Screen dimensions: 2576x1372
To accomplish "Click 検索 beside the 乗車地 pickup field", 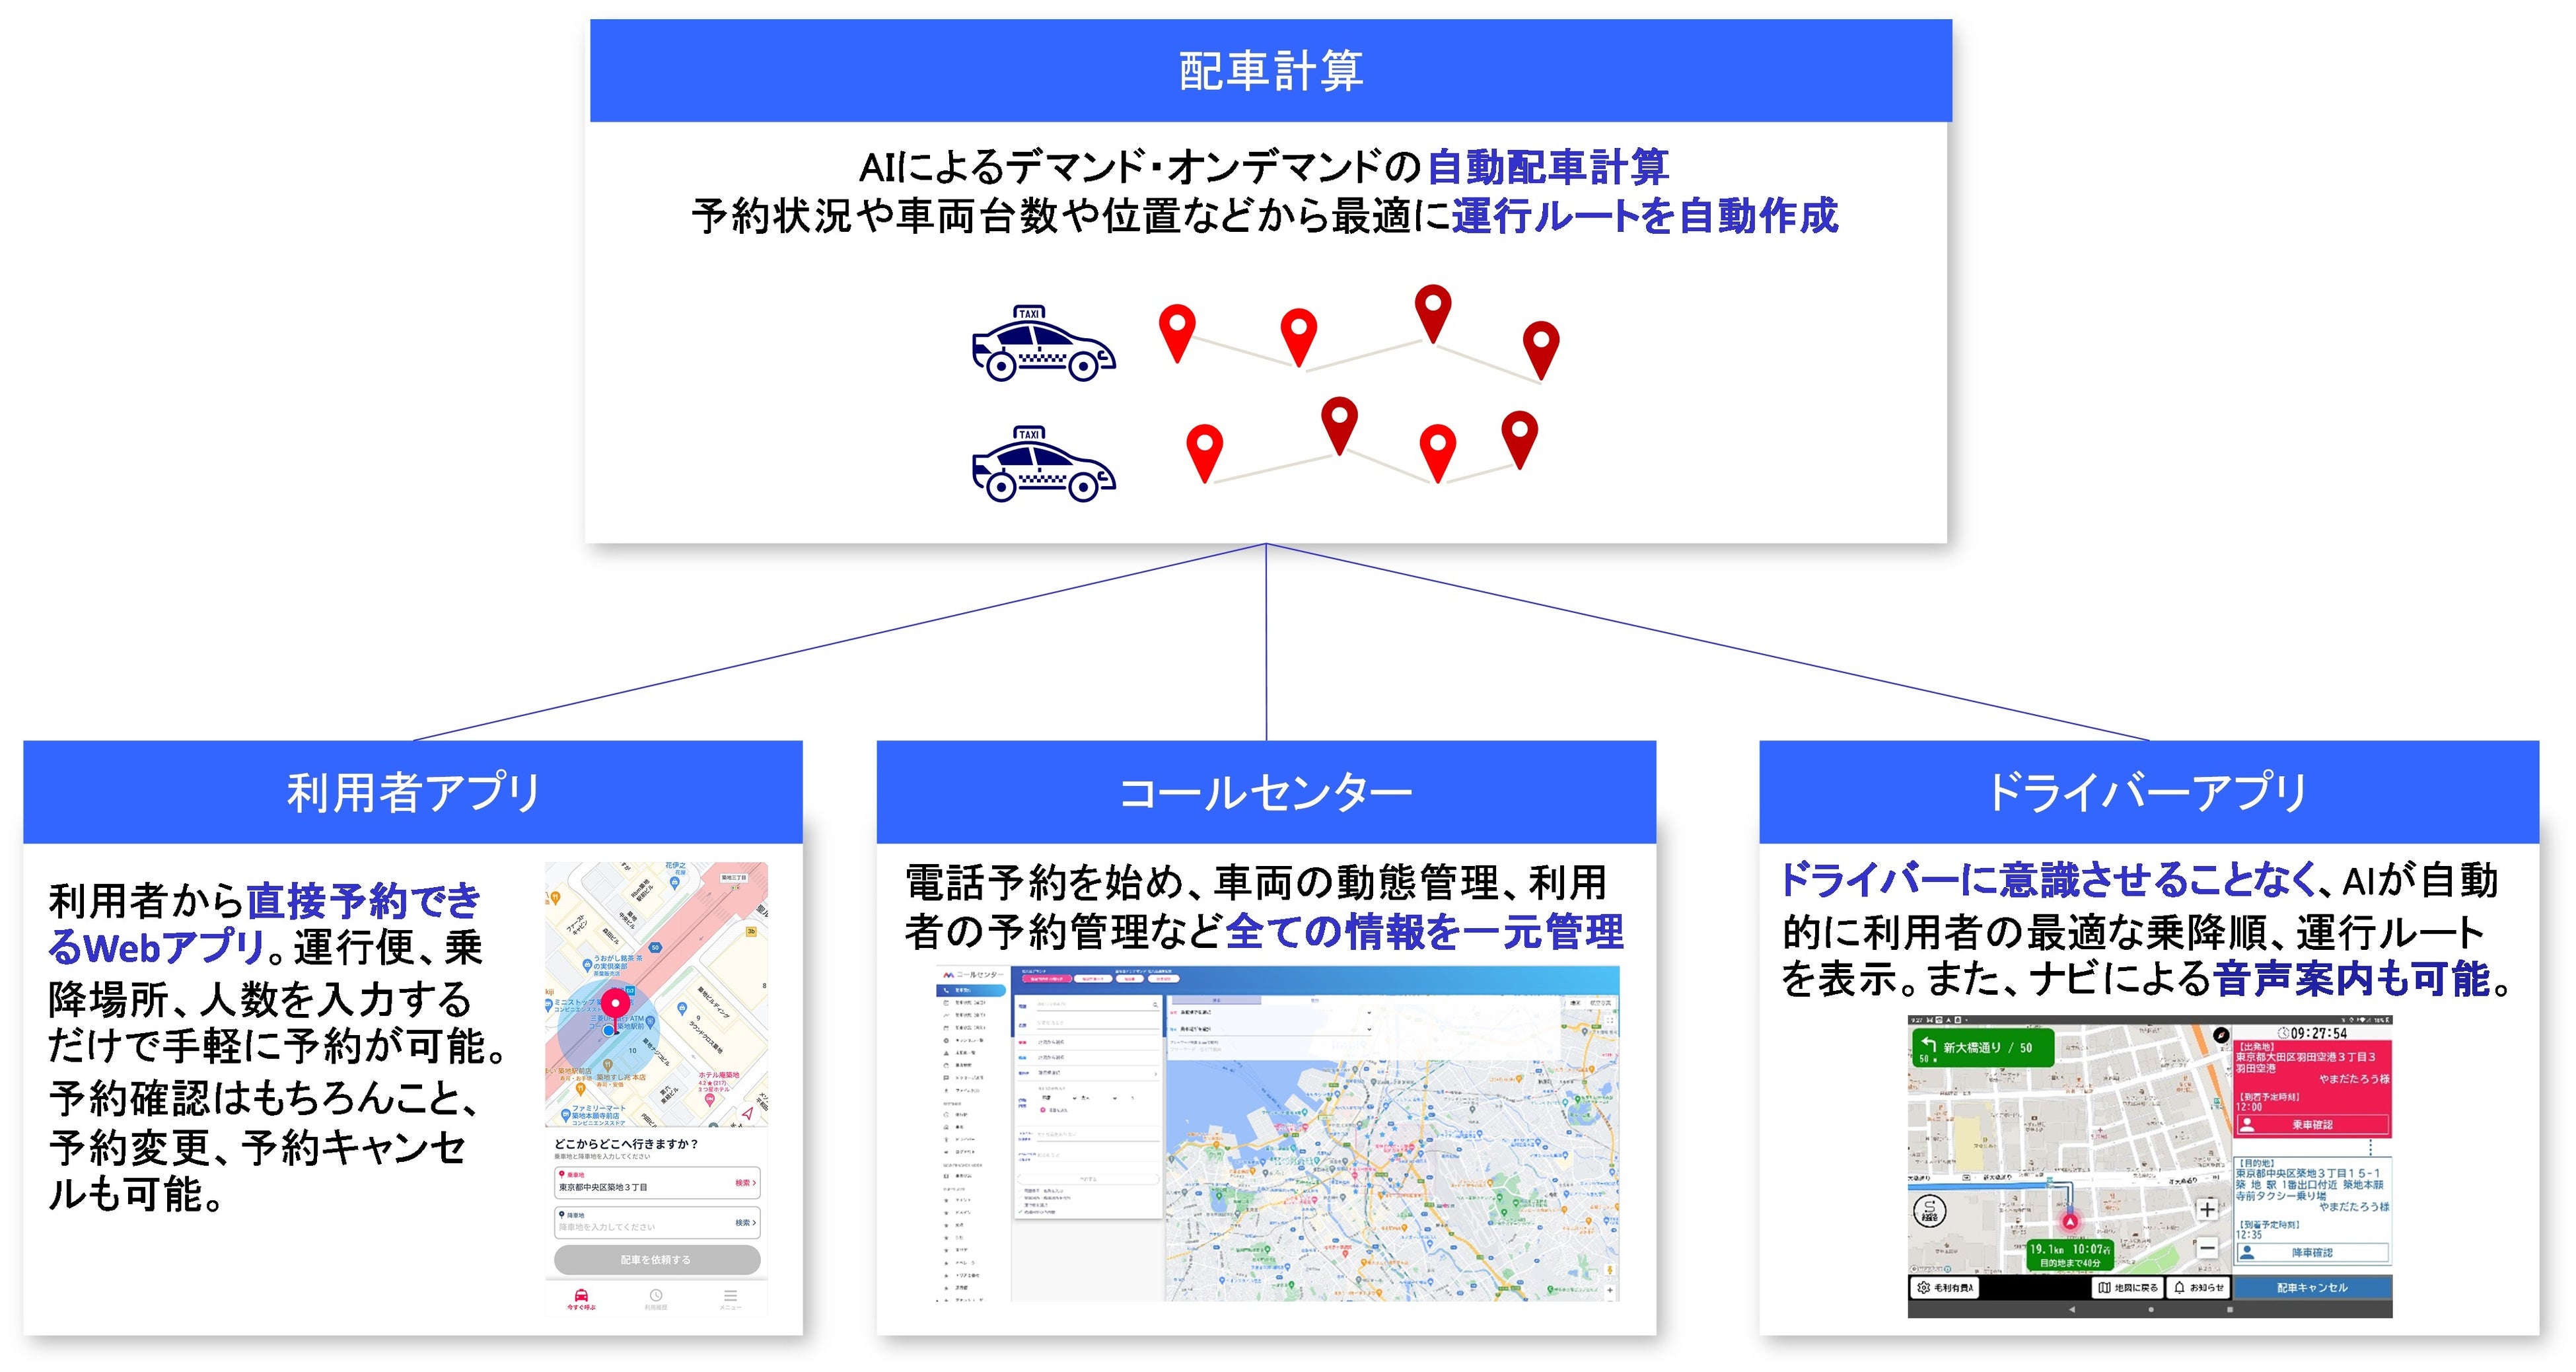I will click(x=745, y=1183).
